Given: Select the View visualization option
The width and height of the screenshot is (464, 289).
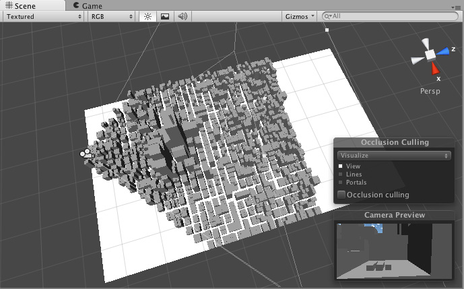Looking at the screenshot, I should (341, 166).
